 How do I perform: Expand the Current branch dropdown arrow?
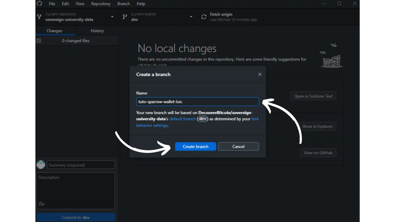click(191, 17)
